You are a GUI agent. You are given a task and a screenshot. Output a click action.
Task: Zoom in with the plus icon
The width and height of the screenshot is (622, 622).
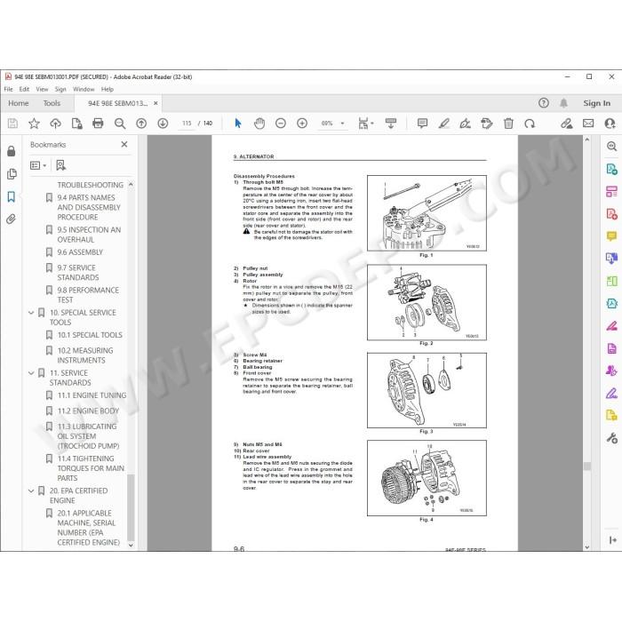point(302,124)
